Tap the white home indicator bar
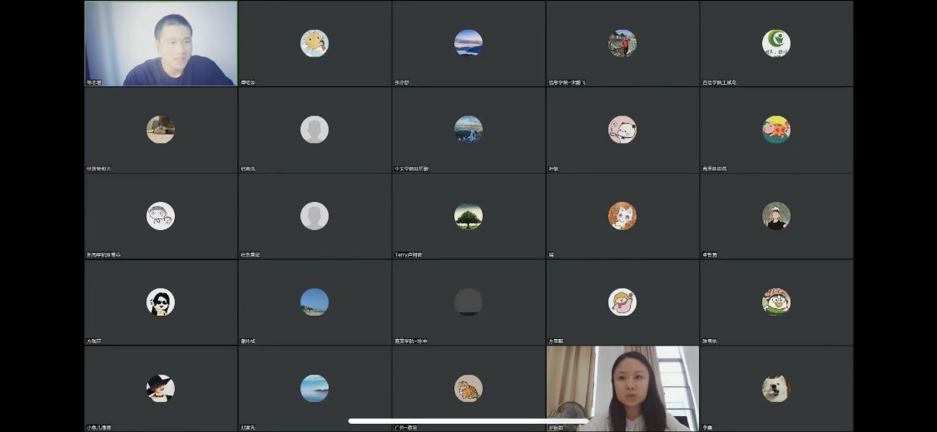This screenshot has width=937, height=432. [468, 421]
